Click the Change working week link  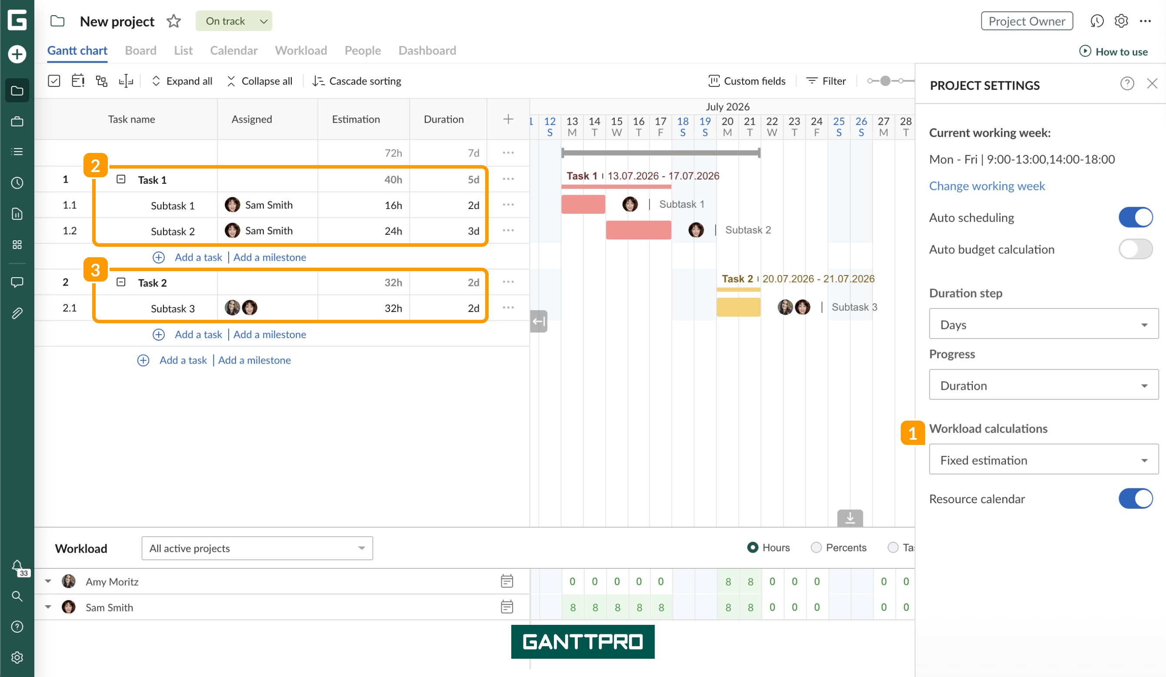pos(987,186)
